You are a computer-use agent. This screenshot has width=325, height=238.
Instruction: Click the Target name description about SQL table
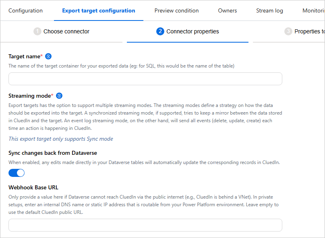(x=122, y=66)
